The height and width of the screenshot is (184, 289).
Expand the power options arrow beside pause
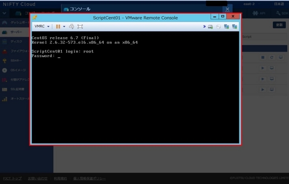click(x=64, y=26)
